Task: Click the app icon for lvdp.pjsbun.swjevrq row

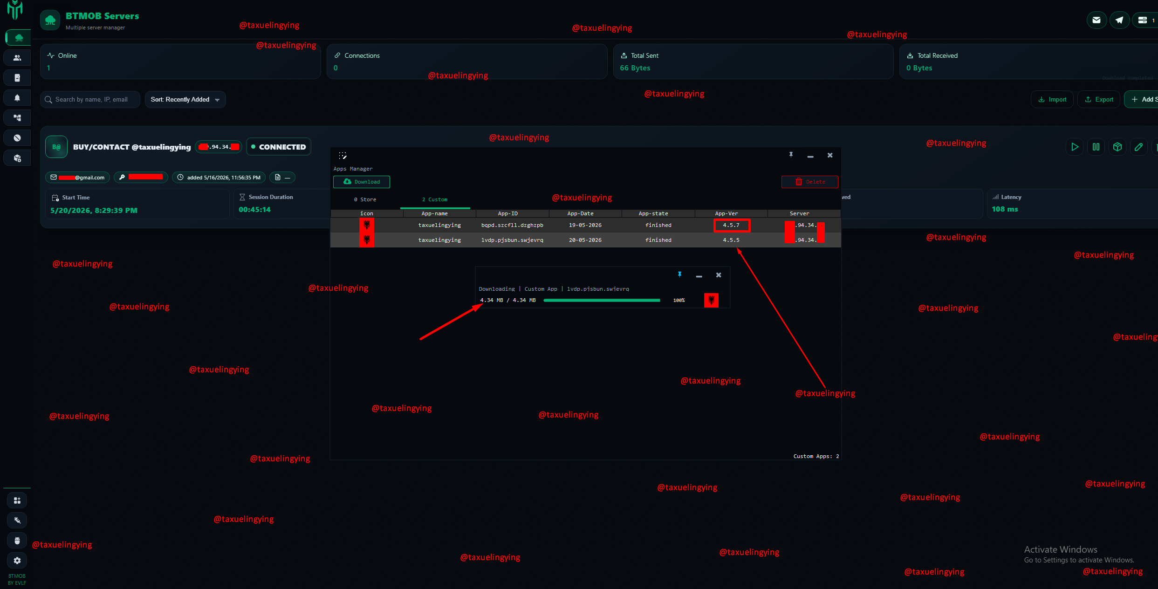Action: click(367, 240)
